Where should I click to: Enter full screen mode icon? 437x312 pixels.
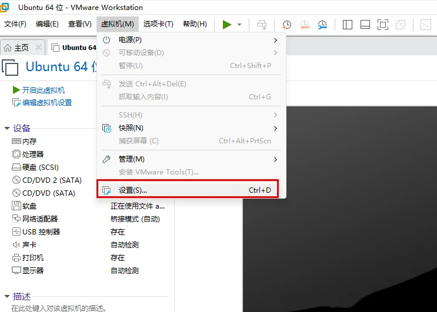(383, 25)
